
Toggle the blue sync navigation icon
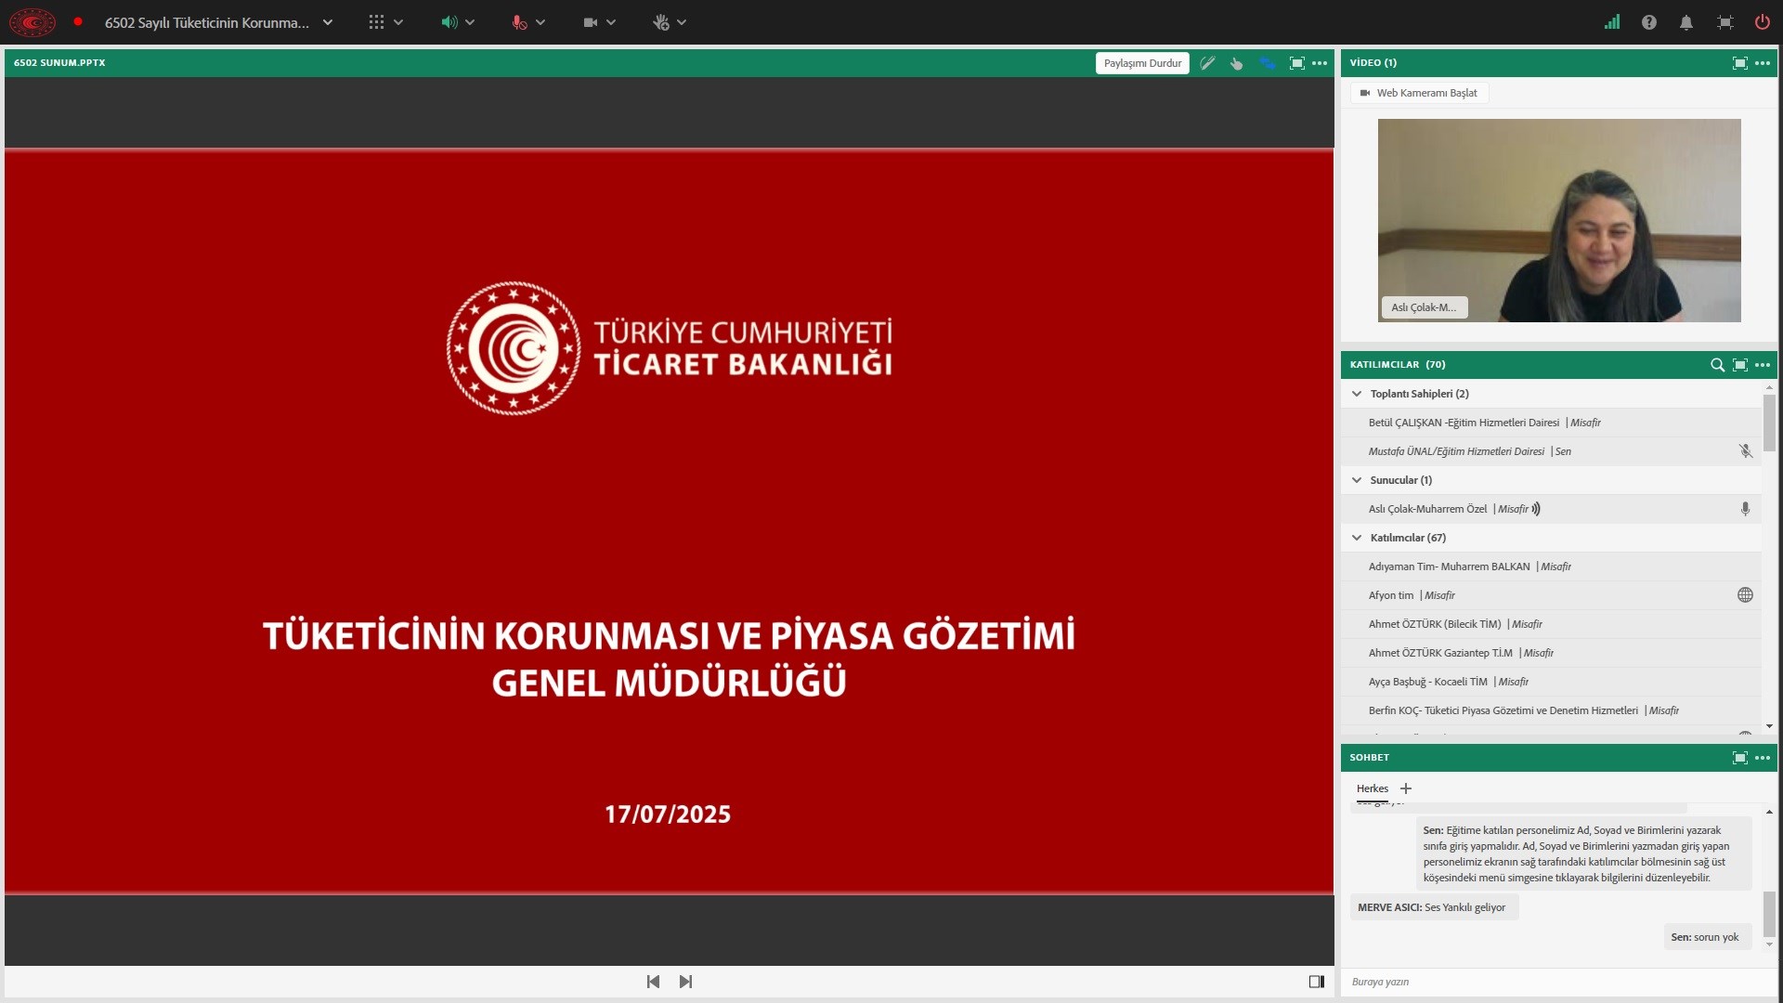point(1268,63)
